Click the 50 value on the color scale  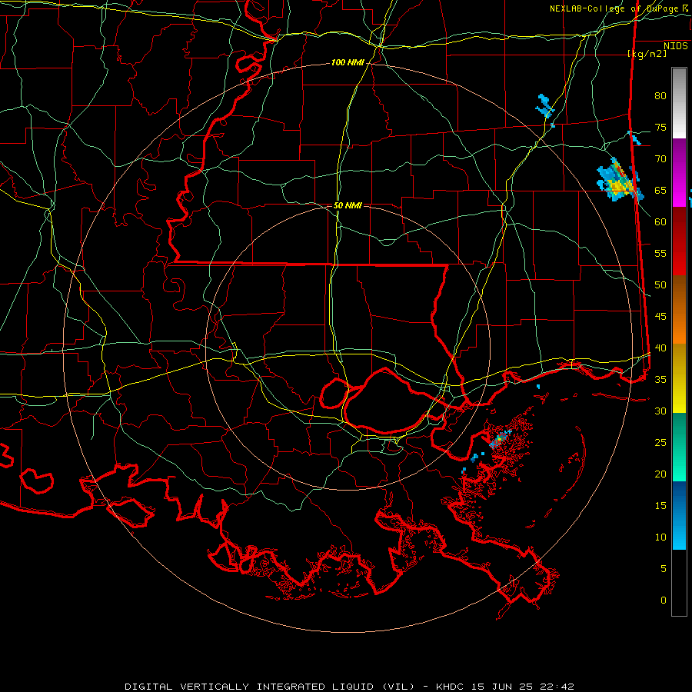[660, 284]
